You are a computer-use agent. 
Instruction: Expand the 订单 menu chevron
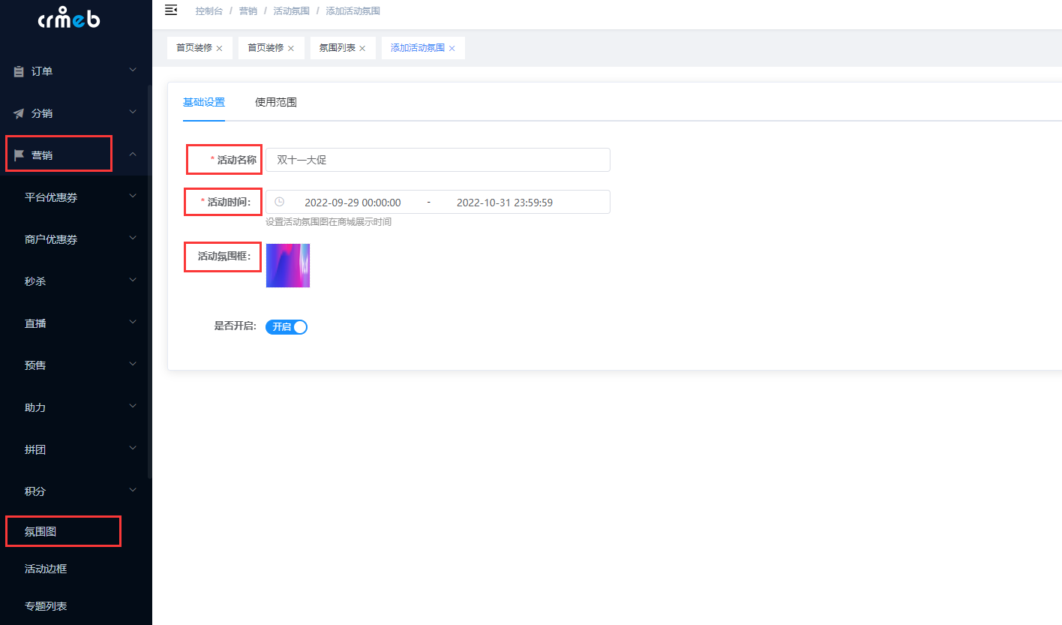pos(133,70)
